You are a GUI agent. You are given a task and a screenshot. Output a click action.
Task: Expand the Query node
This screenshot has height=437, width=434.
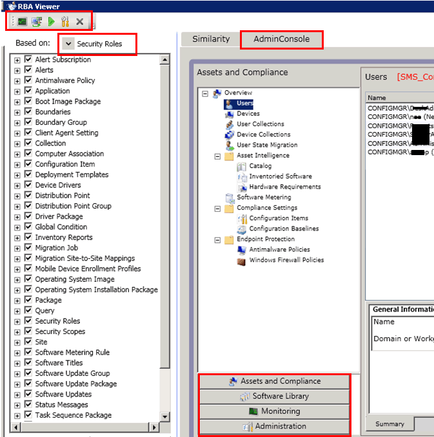click(17, 311)
